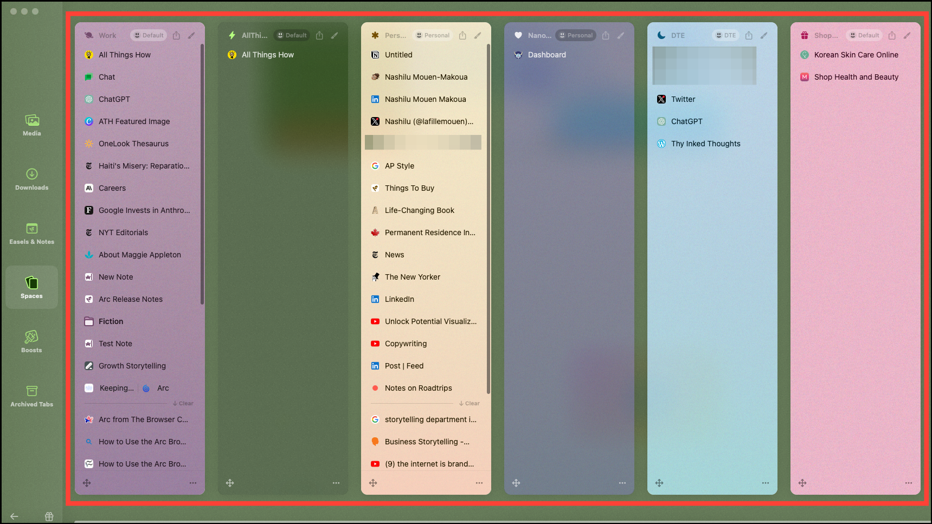Open Archived Tabs section
Screen dimensions: 932x524
click(31, 396)
